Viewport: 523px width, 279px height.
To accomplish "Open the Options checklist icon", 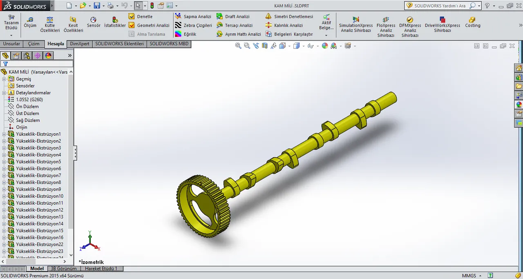I will click(170, 6).
